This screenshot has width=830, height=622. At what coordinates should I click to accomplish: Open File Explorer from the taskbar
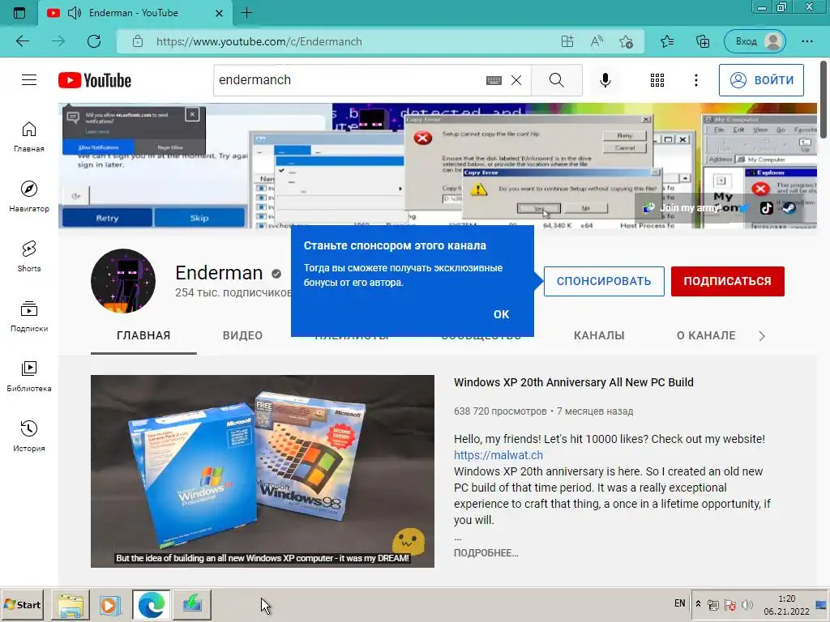point(71,604)
